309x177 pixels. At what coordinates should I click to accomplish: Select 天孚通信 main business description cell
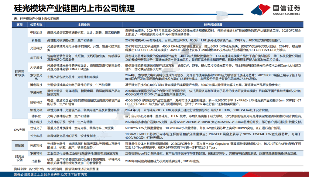point(84,67)
